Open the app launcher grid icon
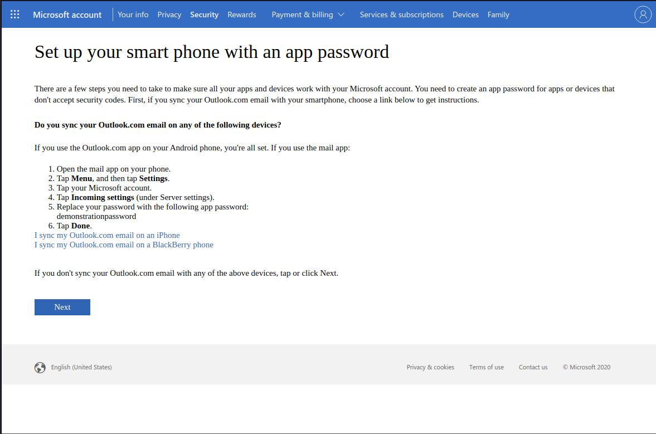 click(x=14, y=14)
